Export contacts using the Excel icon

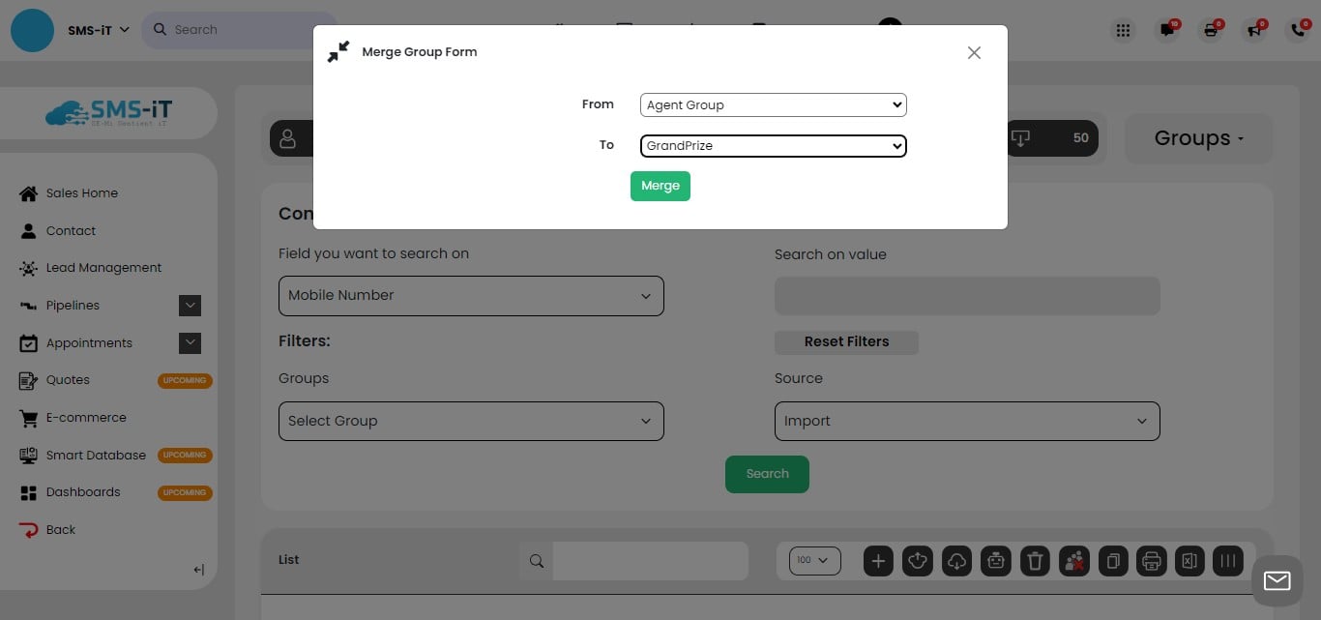click(1189, 560)
